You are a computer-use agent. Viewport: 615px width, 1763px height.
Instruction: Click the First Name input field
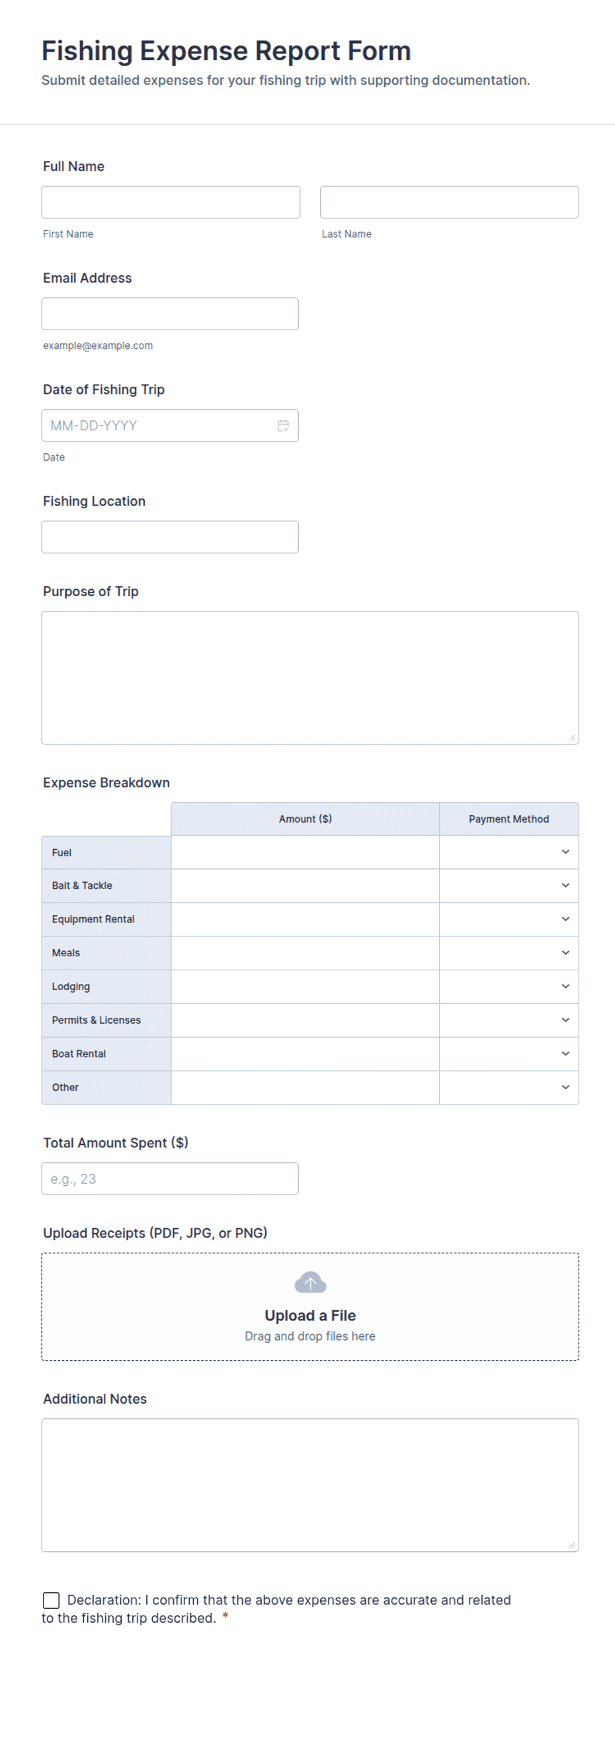coord(171,203)
